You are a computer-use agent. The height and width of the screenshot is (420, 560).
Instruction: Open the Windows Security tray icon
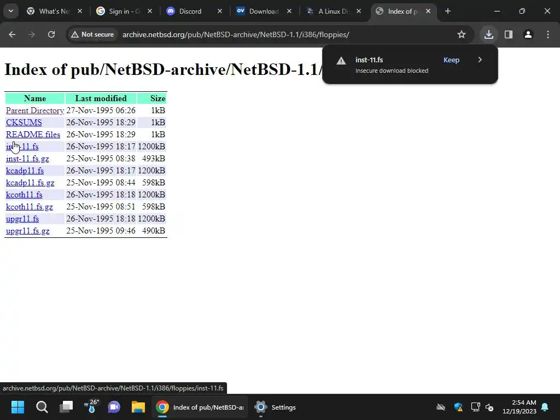click(459, 407)
